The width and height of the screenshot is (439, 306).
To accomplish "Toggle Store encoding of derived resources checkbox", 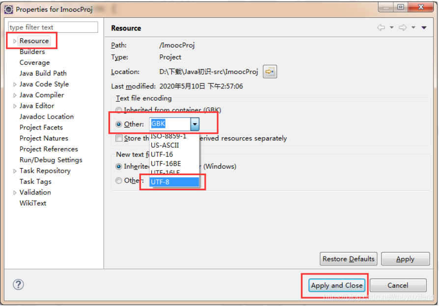I will (x=119, y=138).
